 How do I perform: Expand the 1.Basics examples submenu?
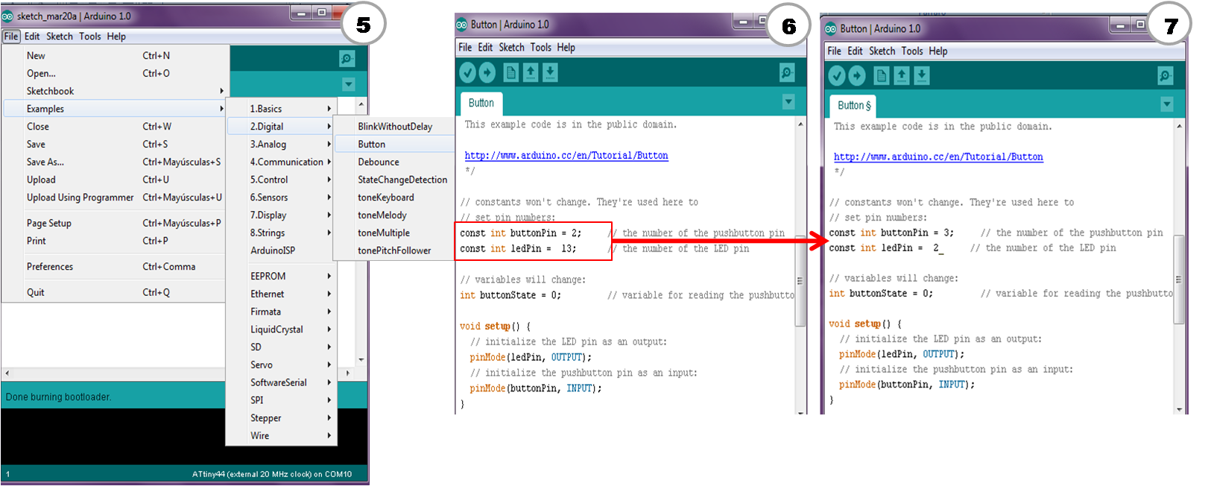[x=282, y=109]
